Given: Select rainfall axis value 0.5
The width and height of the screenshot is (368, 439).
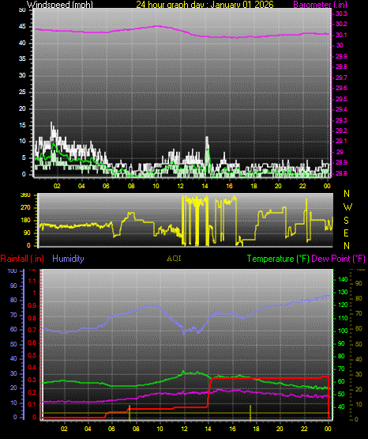Looking at the screenshot, I should [32, 355].
